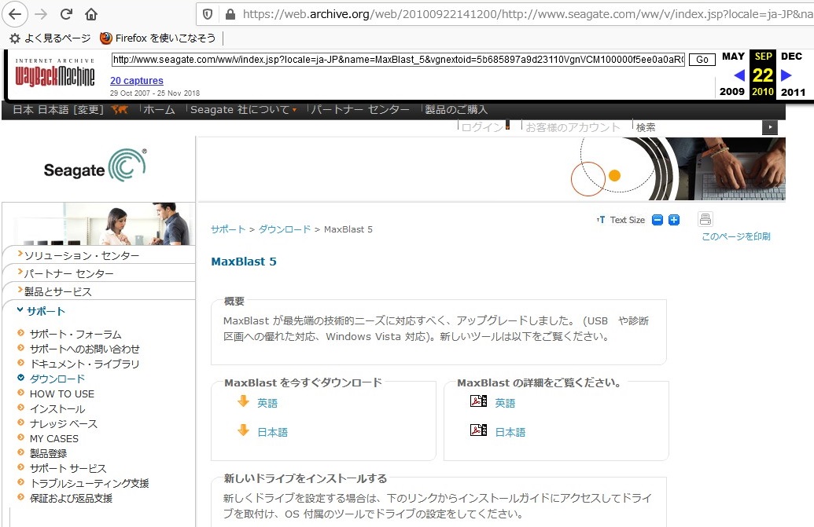The width and height of the screenshot is (814, 527).
Task: Expand ソリューション・センター sidebar section
Action: [x=82, y=255]
